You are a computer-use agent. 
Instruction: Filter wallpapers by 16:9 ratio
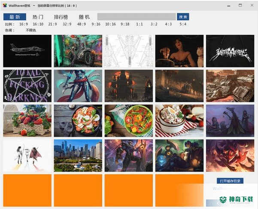24,24
